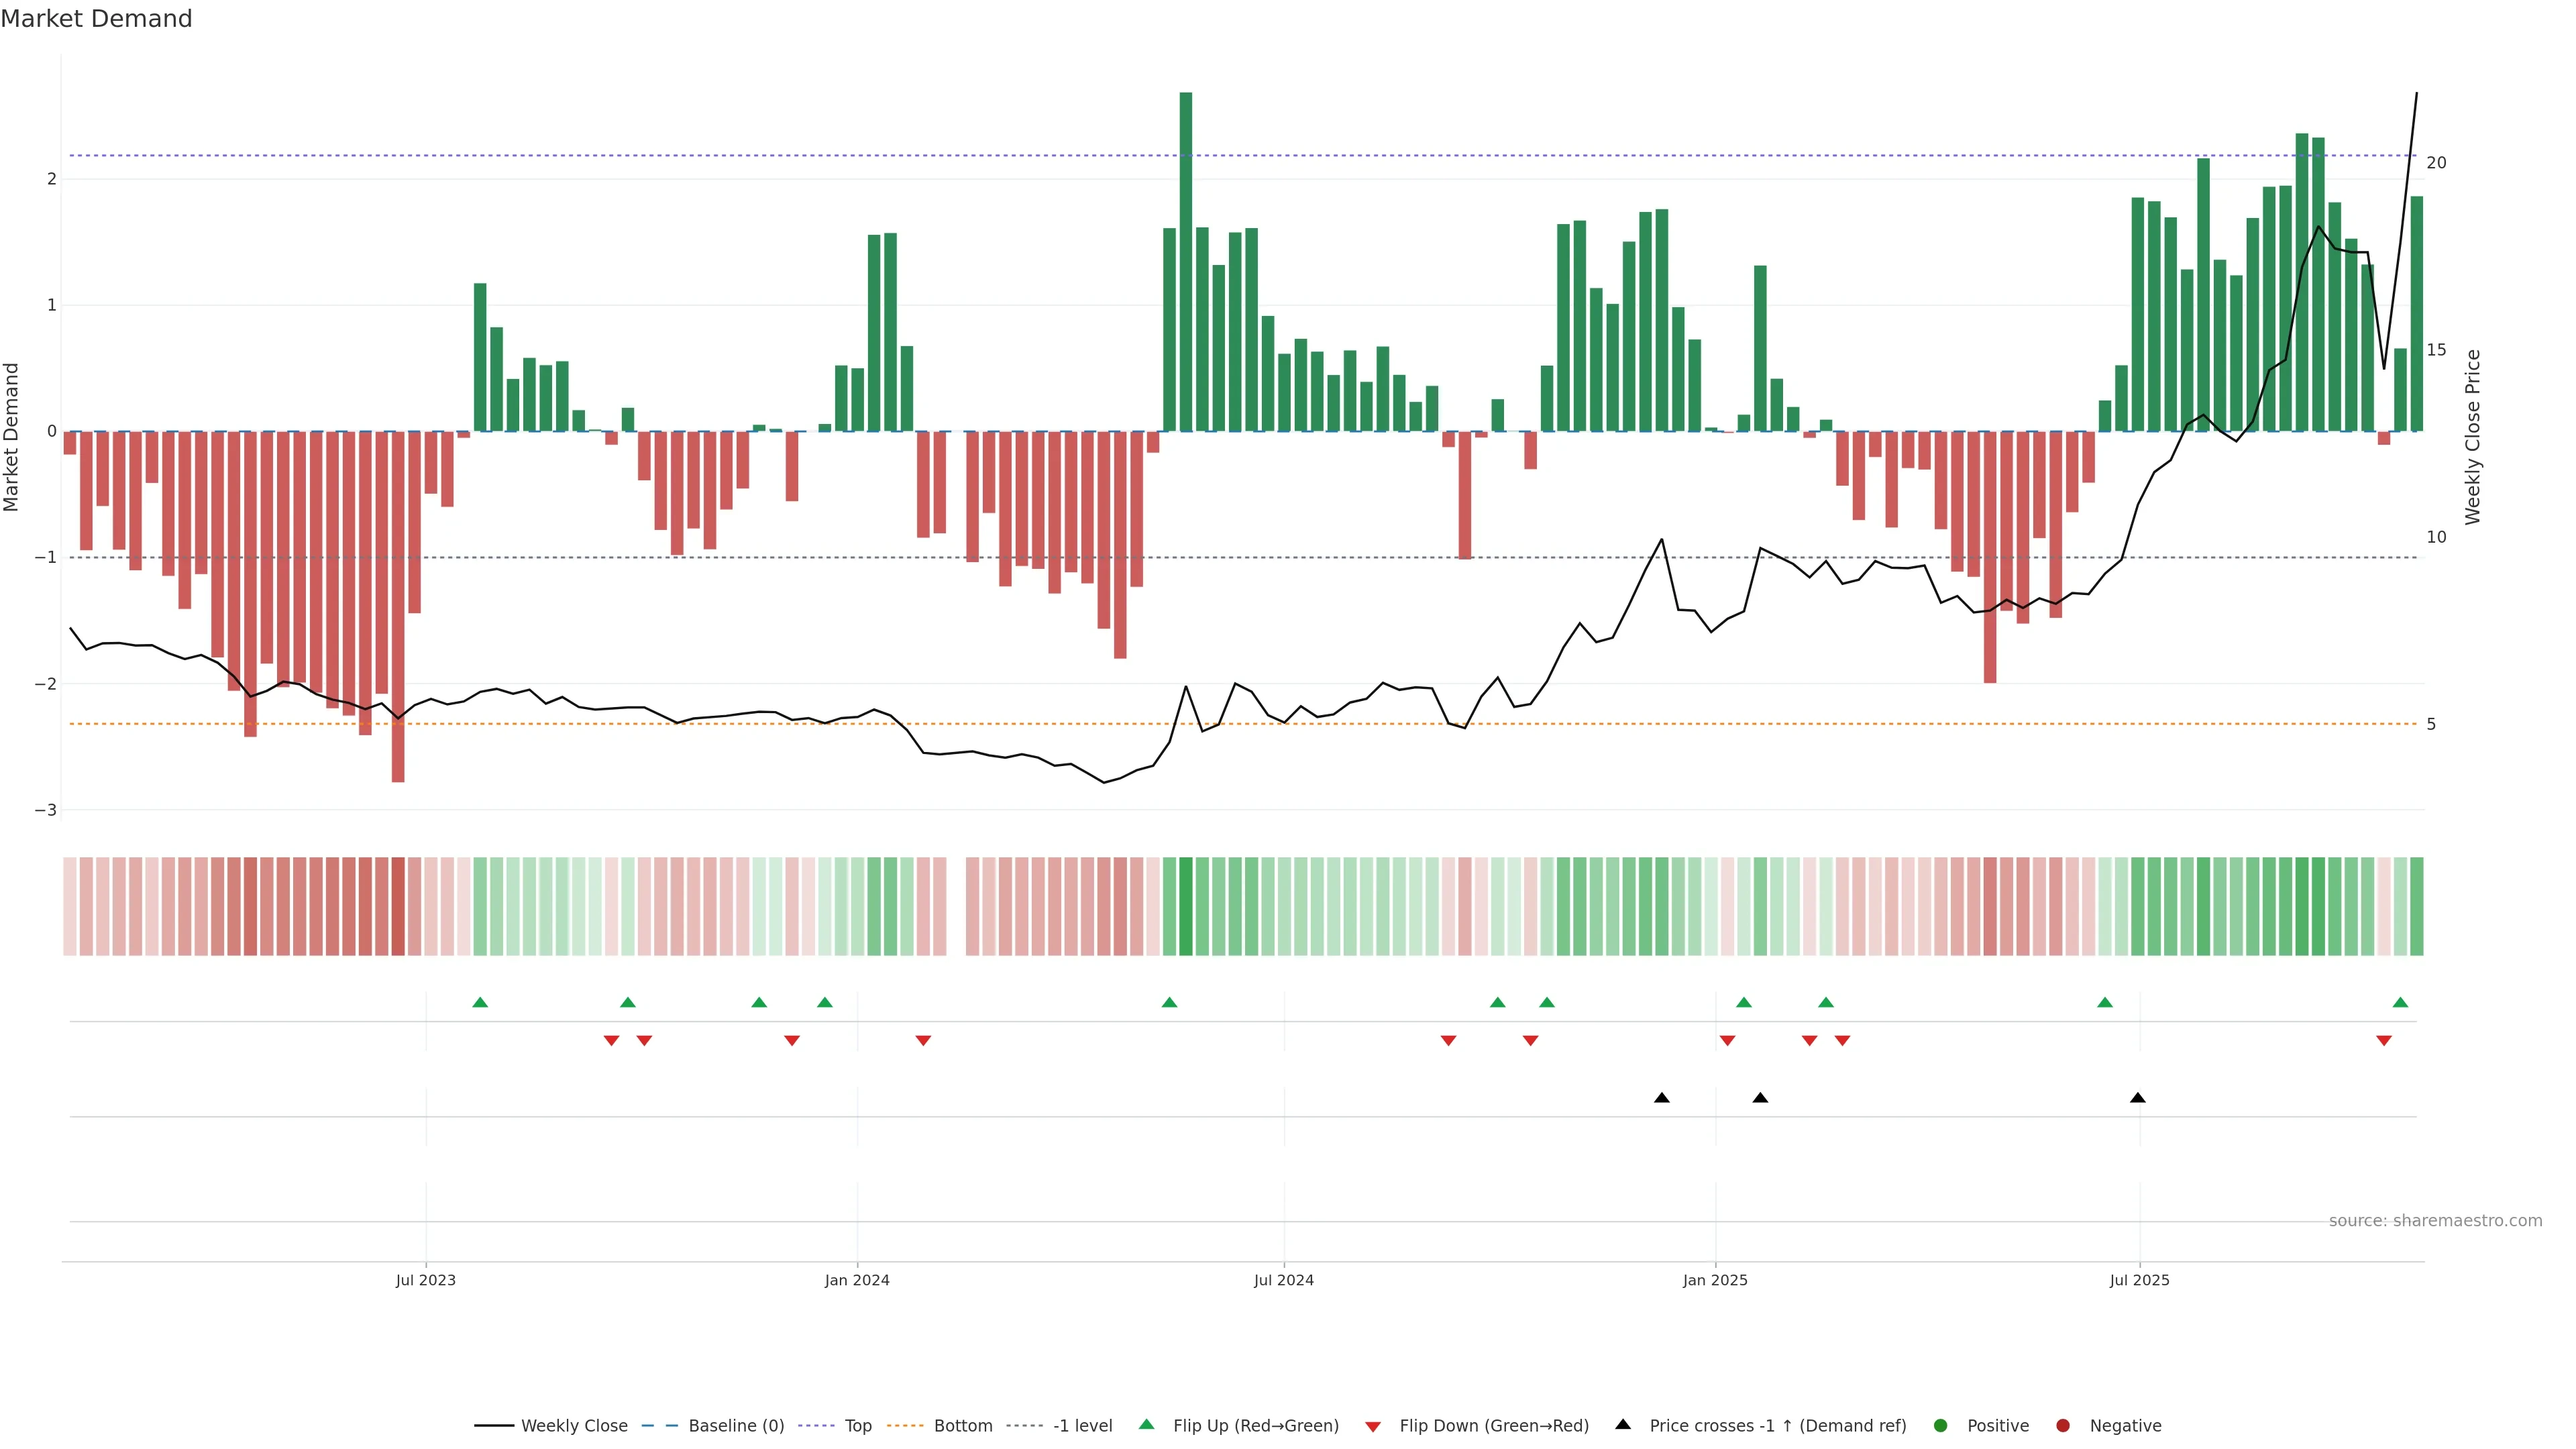Screen dimensions: 2576x1449
Task: Toggle the Flip Down red triangle legend icon
Action: (x=1373, y=1426)
